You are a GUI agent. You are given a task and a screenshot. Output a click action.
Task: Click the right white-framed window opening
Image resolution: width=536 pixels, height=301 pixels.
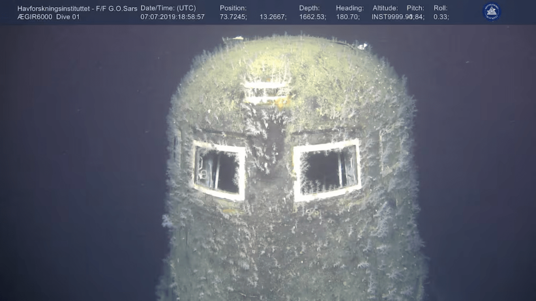coord(327,170)
